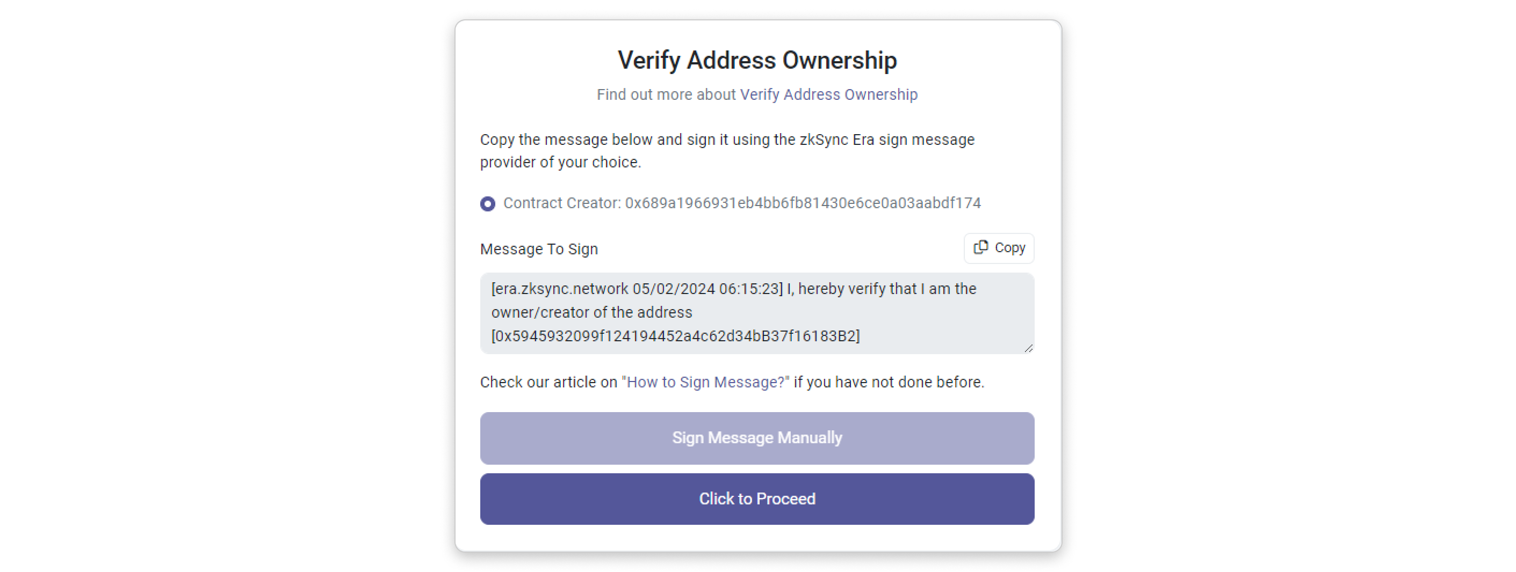This screenshot has height=572, width=1516.
Task: Open the Verify Address Ownership help link
Action: click(828, 94)
